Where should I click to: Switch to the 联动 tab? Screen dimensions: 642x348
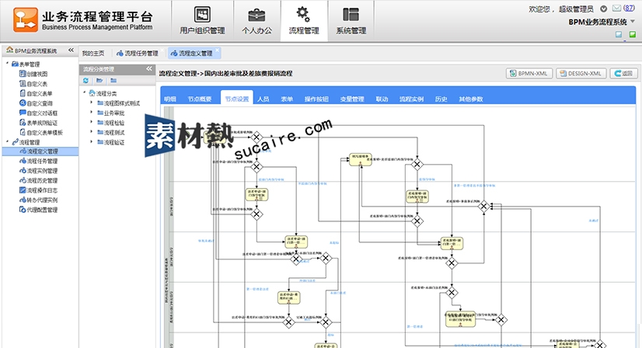point(382,99)
